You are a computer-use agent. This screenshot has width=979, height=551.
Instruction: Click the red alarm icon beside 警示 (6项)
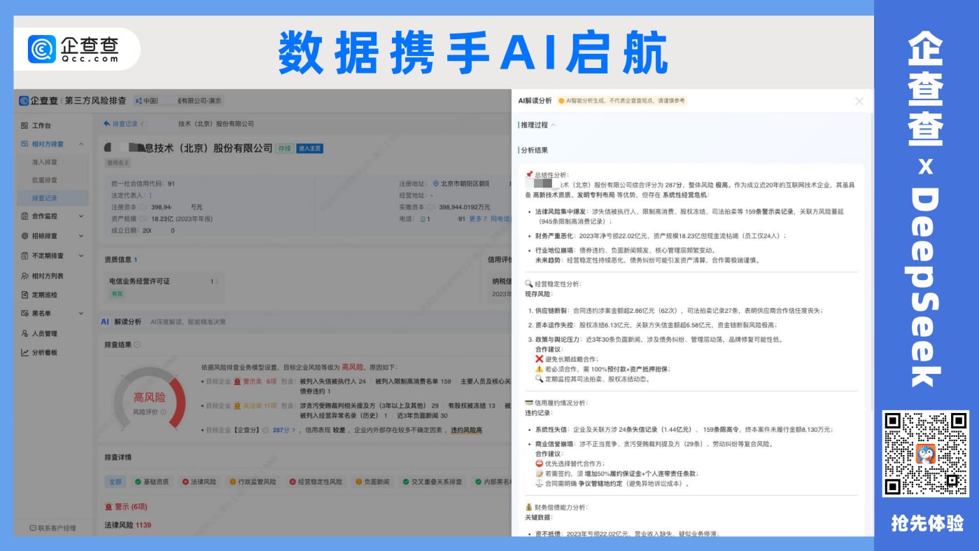tap(108, 506)
